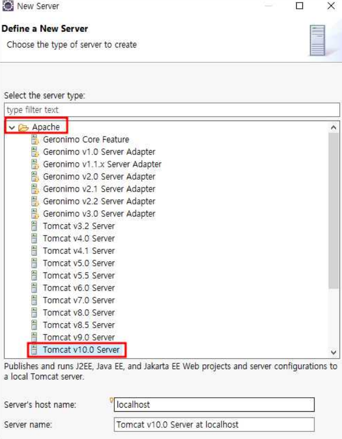The width and height of the screenshot is (342, 439).
Task: Select Tomcat v4.1 Server
Action: coord(79,250)
